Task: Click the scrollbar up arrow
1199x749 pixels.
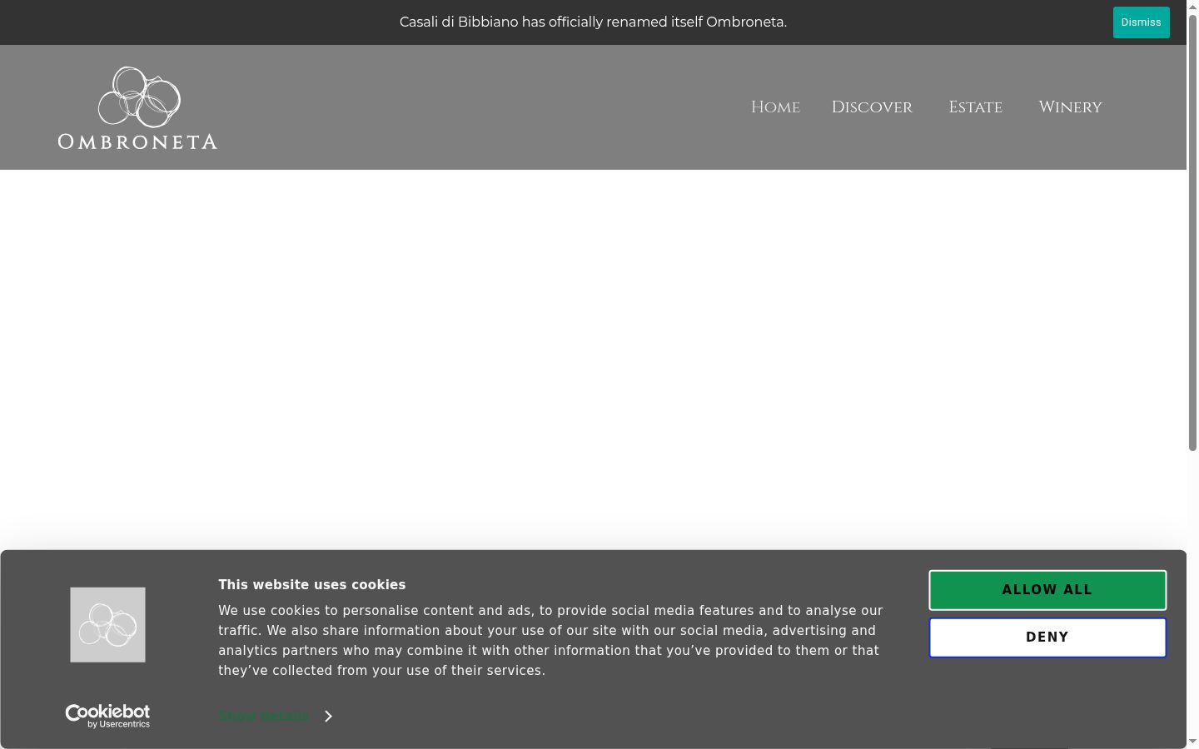Action: click(x=1192, y=7)
